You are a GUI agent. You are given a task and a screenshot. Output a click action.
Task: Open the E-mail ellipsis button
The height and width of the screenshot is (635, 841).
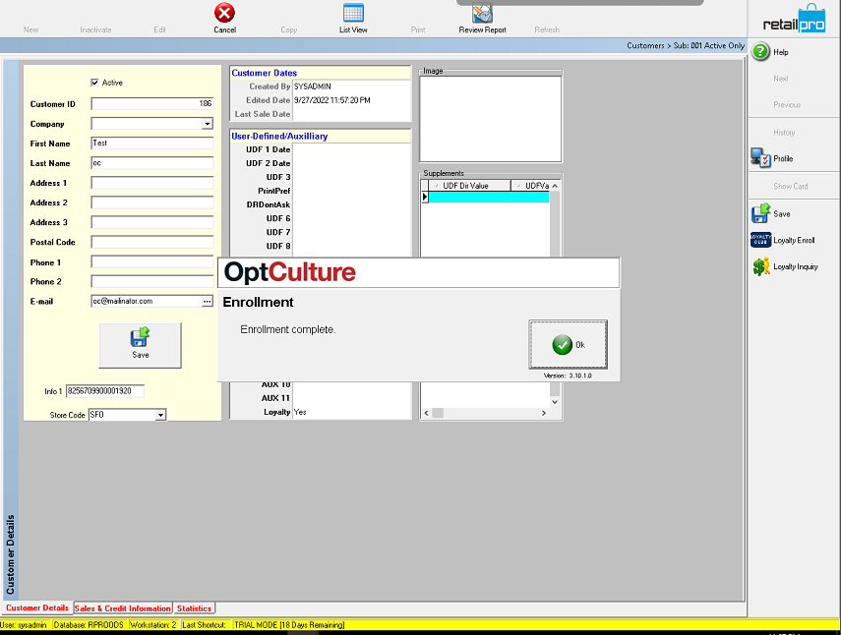point(207,301)
